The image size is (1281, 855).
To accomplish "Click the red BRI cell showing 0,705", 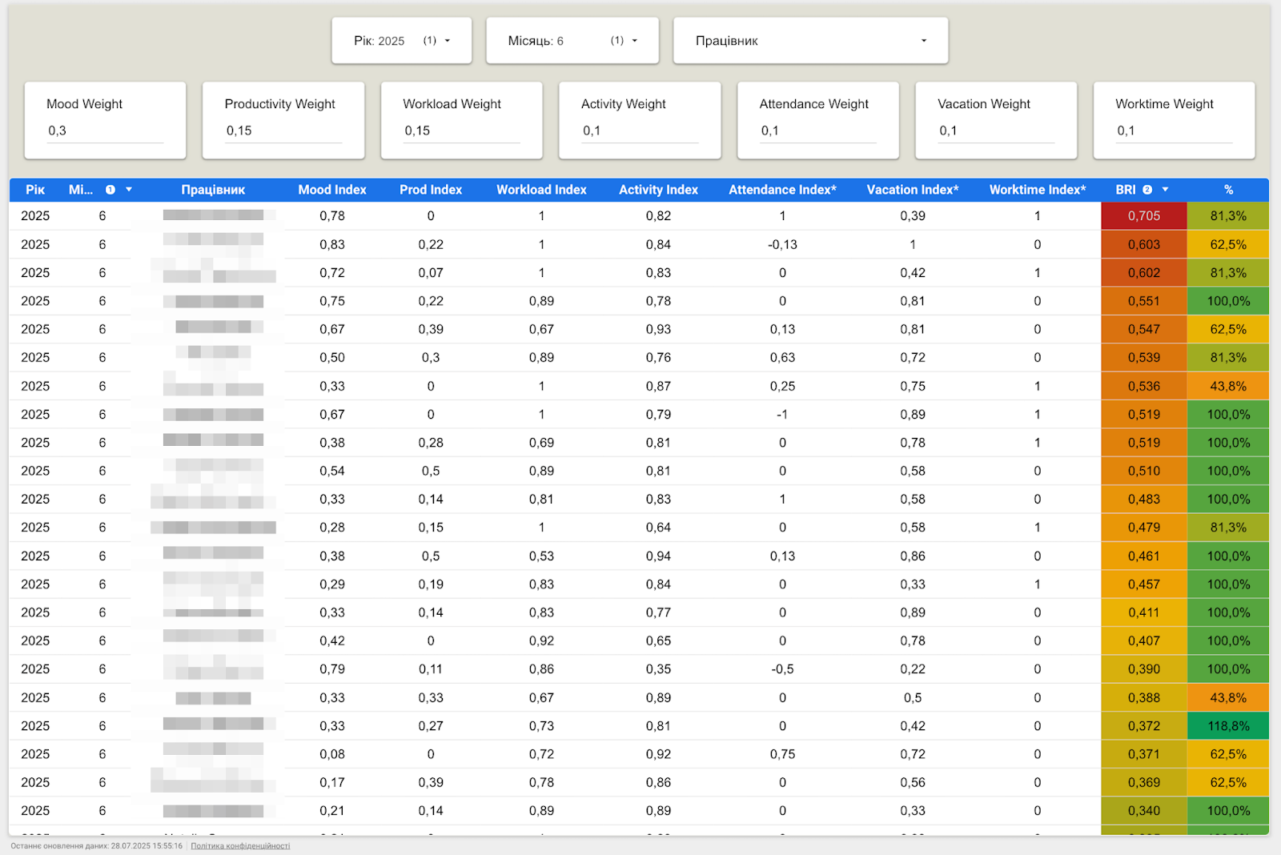I will pyautogui.click(x=1143, y=216).
